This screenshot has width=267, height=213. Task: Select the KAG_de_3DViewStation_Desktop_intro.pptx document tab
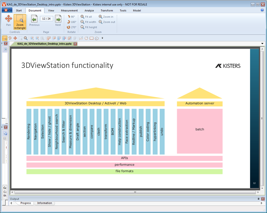coord(44,44)
